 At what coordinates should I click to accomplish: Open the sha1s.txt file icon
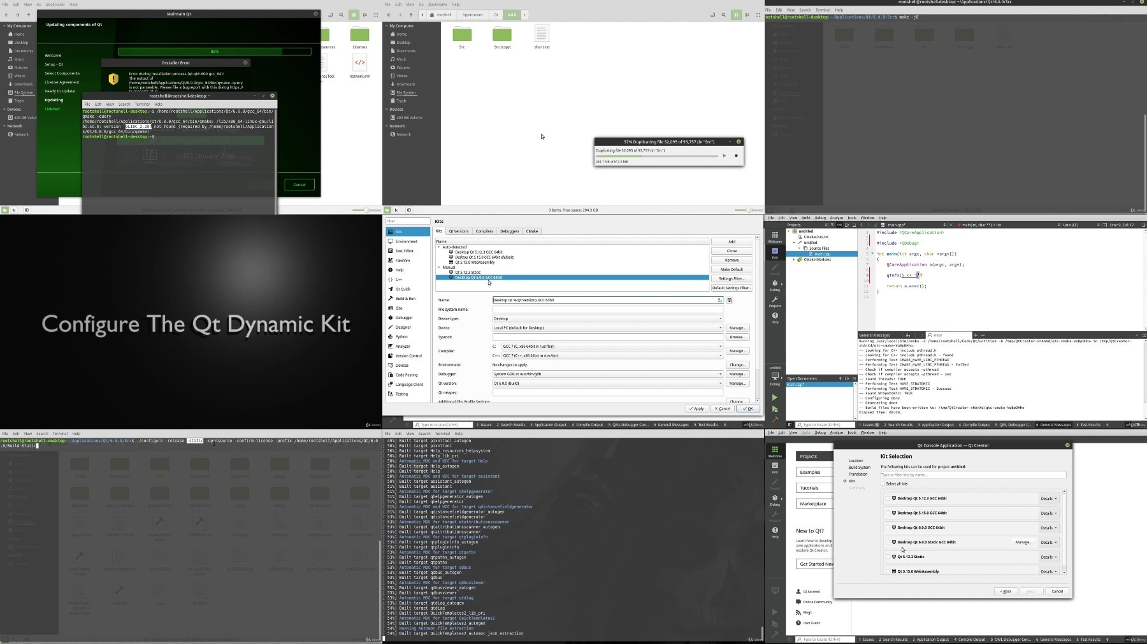pyautogui.click(x=542, y=34)
